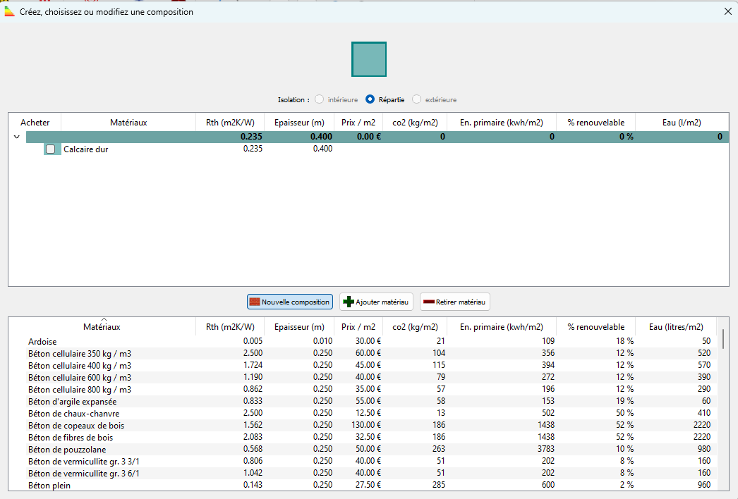Select the intérieure isolation radio button

[x=320, y=100]
